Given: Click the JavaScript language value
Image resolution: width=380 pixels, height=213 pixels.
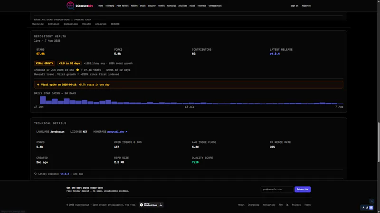Looking at the screenshot, I should [57, 132].
